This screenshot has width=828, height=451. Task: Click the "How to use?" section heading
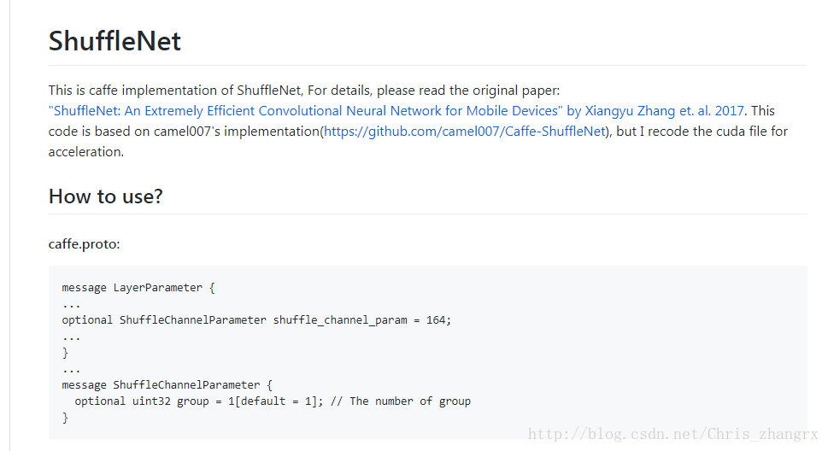point(105,196)
